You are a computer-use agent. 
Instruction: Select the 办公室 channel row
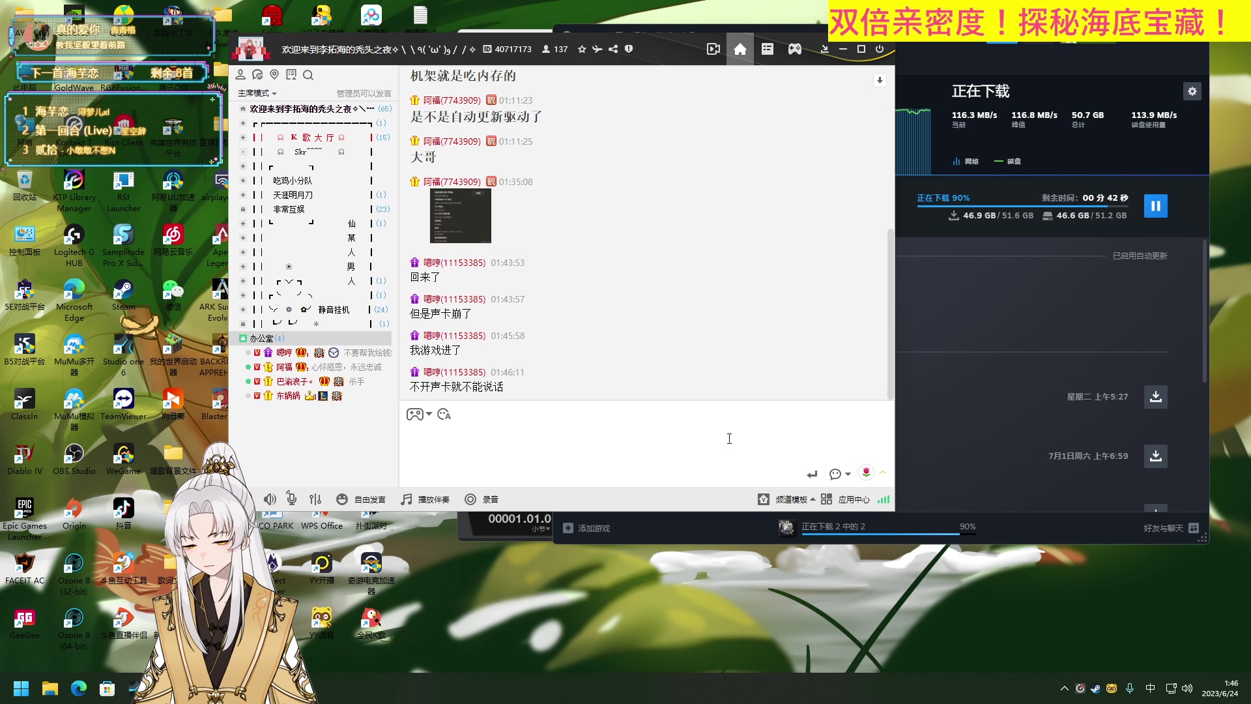click(x=314, y=338)
